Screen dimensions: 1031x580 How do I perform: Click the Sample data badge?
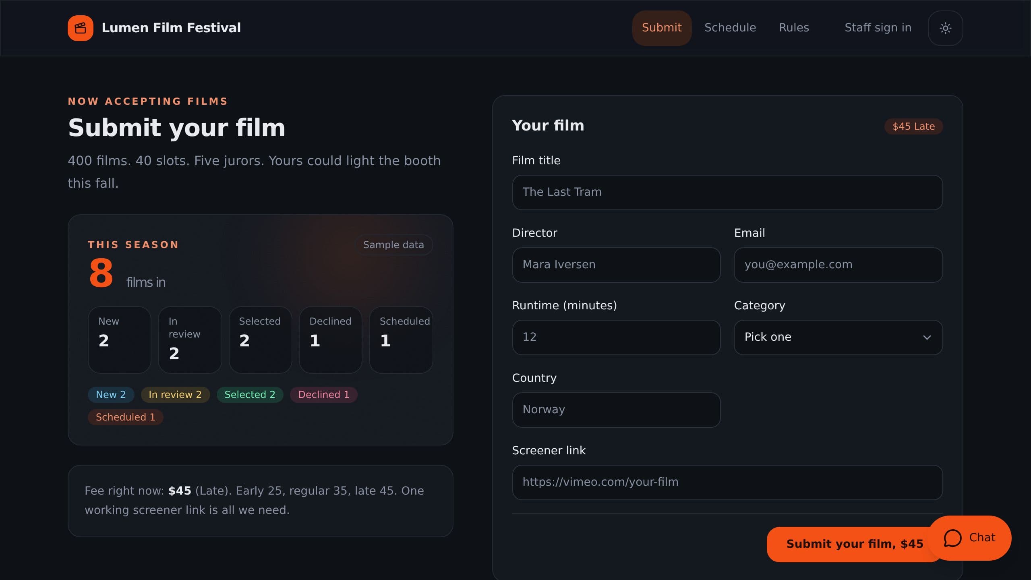393,244
